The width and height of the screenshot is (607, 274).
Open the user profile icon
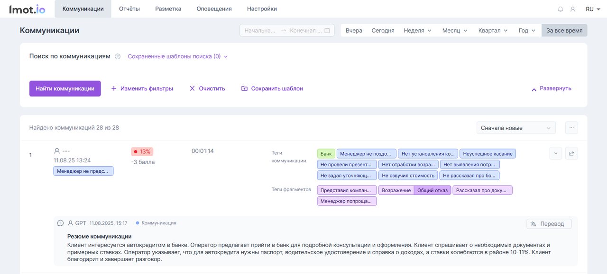pos(573,9)
